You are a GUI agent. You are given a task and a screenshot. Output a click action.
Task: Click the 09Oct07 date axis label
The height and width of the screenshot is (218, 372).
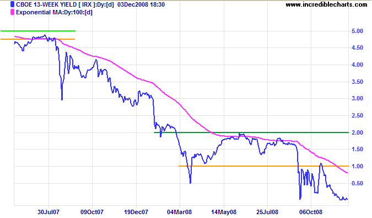(x=92, y=212)
